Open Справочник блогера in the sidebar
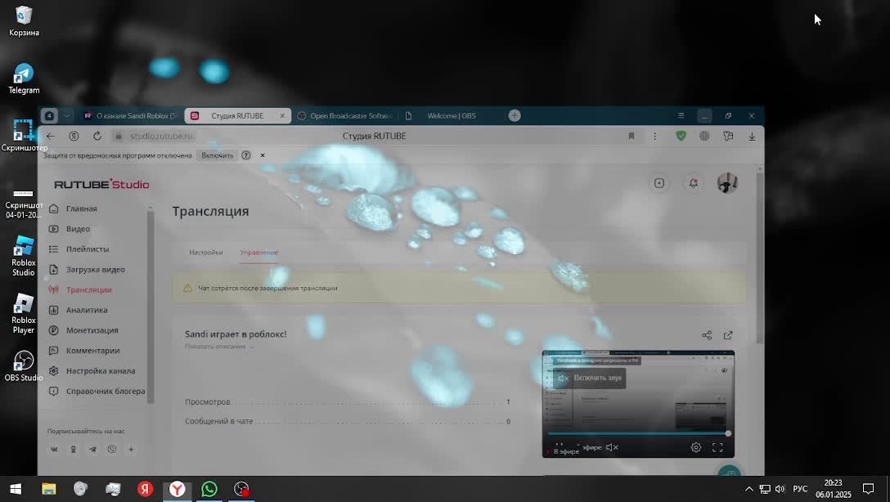The image size is (890, 502). pyautogui.click(x=106, y=392)
